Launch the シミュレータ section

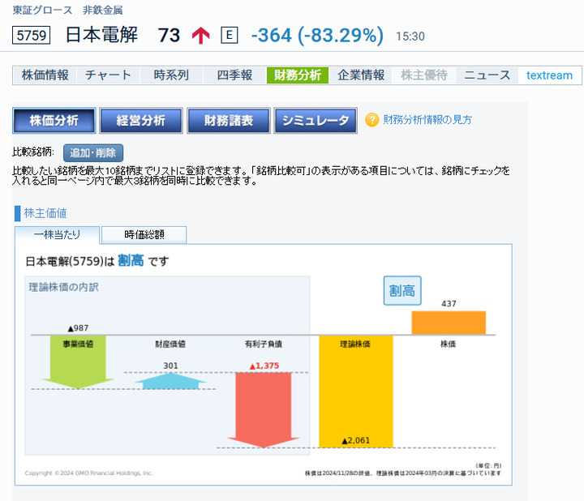tap(316, 121)
